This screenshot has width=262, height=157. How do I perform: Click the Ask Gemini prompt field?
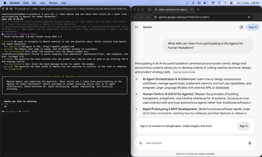pyautogui.click(x=195, y=143)
